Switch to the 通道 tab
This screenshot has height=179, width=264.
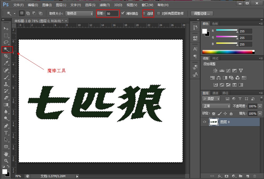(215, 93)
